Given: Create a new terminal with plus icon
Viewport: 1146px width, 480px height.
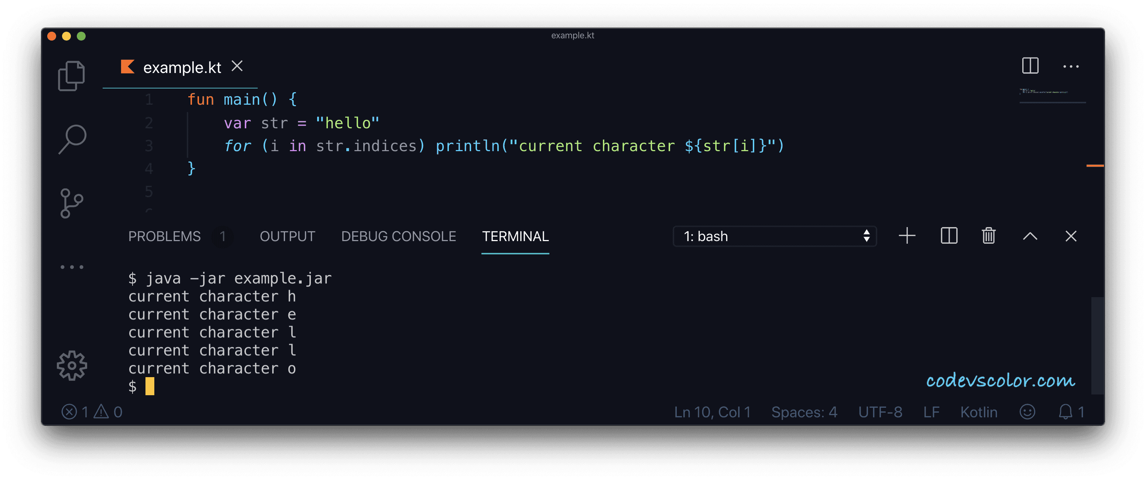Looking at the screenshot, I should pos(907,236).
